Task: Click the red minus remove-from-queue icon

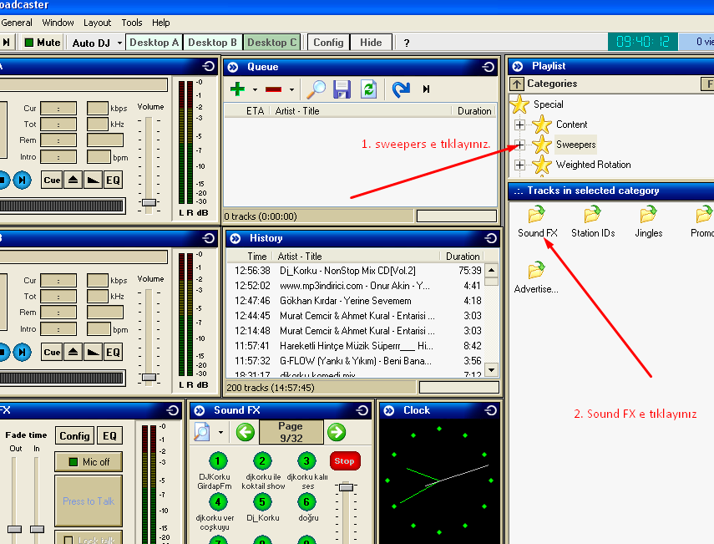Action: [273, 89]
